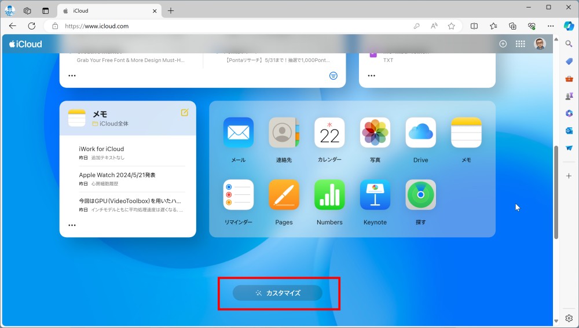Open the Contacts (連絡先) app icon
This screenshot has width=579, height=328.
(x=284, y=132)
